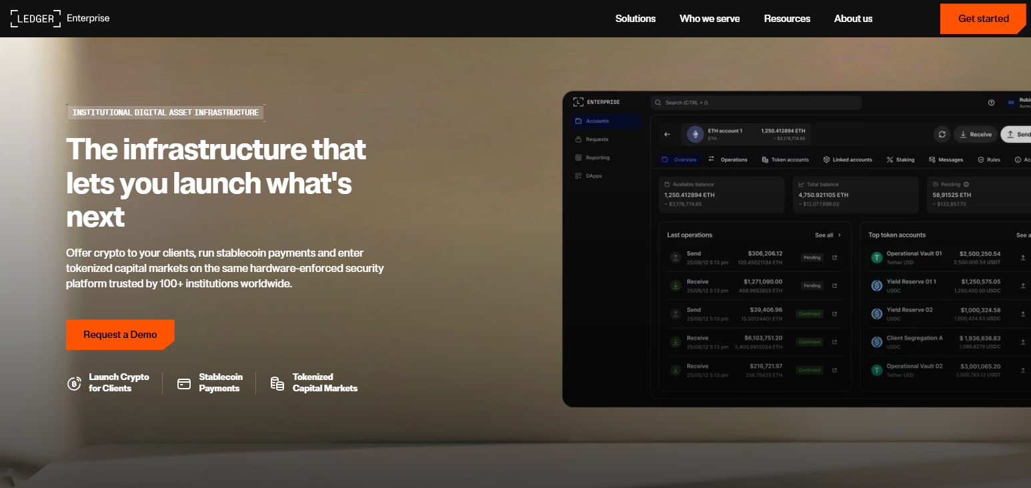1031x488 pixels.
Task: Switch to the Rules tab
Action: tap(989, 160)
